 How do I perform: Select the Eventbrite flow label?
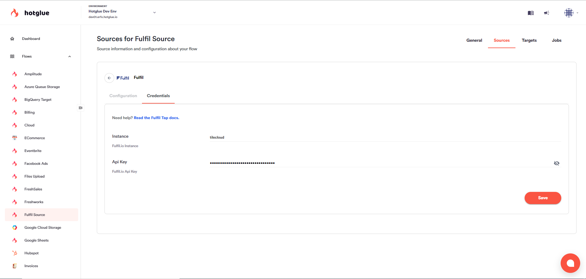click(x=33, y=151)
